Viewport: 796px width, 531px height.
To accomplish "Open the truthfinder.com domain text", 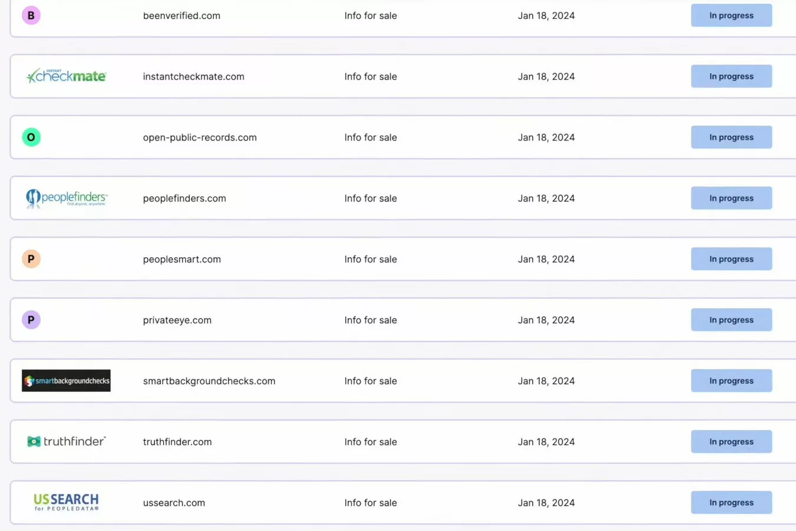I will click(x=177, y=442).
